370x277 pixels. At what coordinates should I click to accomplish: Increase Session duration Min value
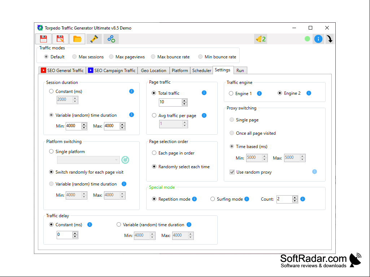[x=84, y=124]
